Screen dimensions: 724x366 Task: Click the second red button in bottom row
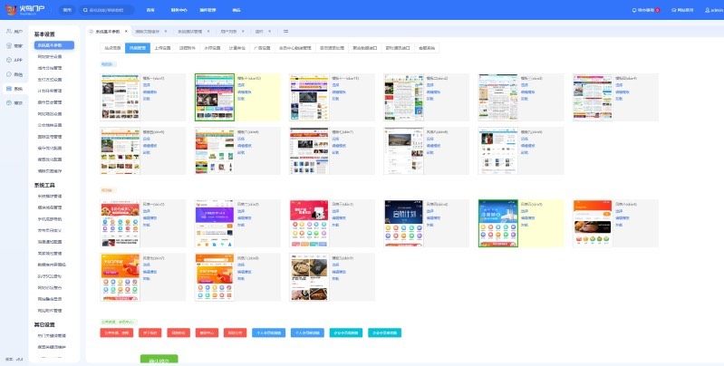coord(150,332)
